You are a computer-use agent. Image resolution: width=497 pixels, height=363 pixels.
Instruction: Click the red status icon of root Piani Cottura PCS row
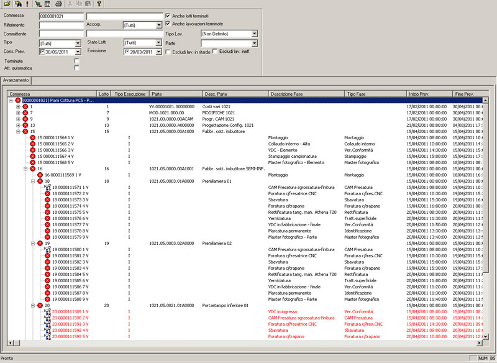point(18,100)
